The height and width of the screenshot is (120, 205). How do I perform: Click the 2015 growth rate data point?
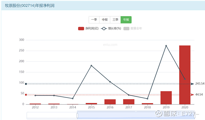(x=91, y=66)
